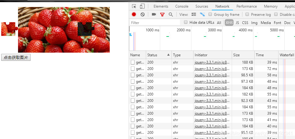
Task: Toggle the device toolbar icon
Action: click(x=142, y=6)
